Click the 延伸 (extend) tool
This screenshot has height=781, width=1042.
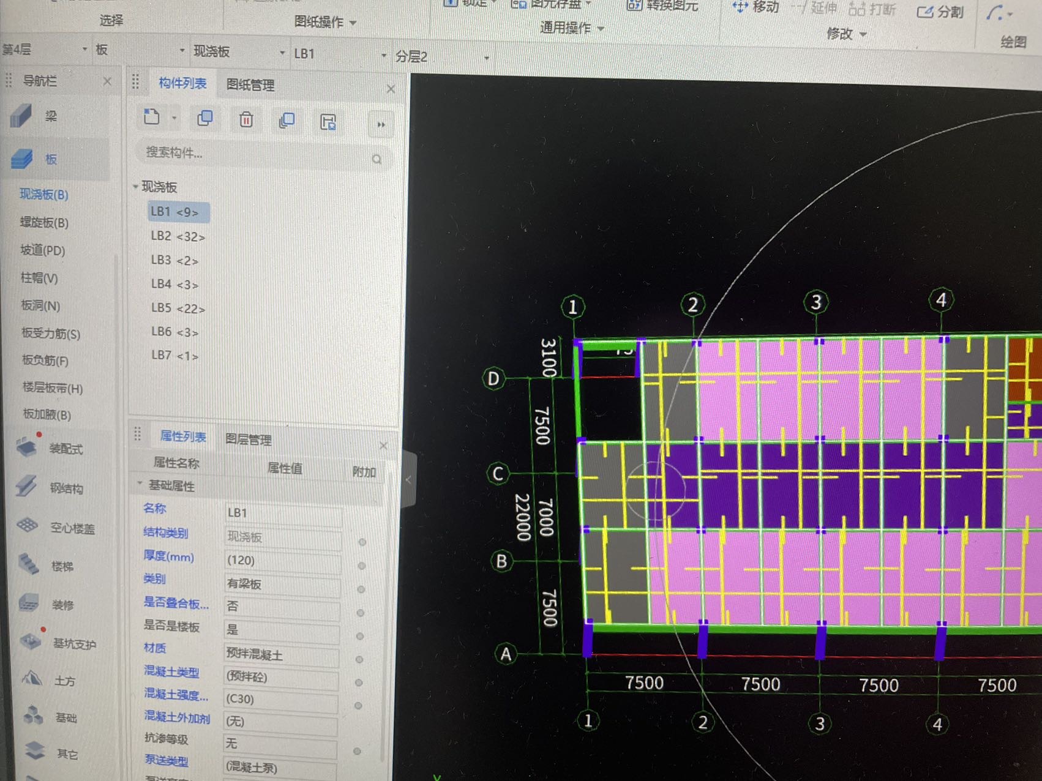click(x=814, y=8)
